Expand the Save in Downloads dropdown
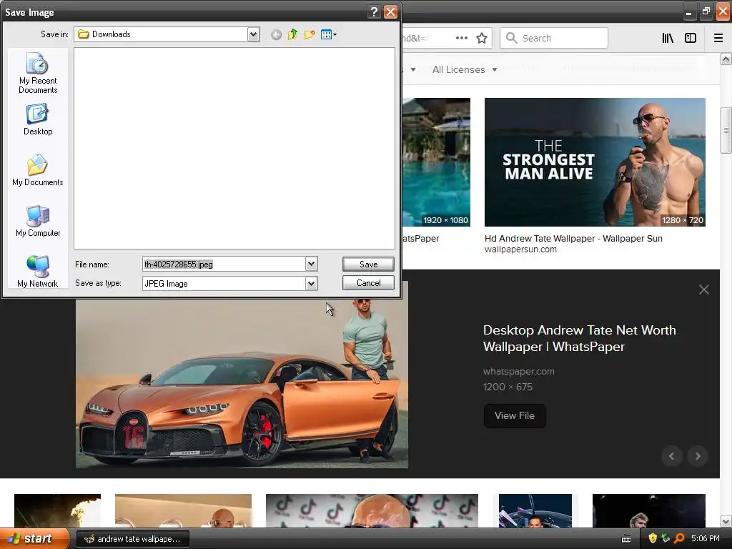The width and height of the screenshot is (732, 549). pyautogui.click(x=253, y=34)
